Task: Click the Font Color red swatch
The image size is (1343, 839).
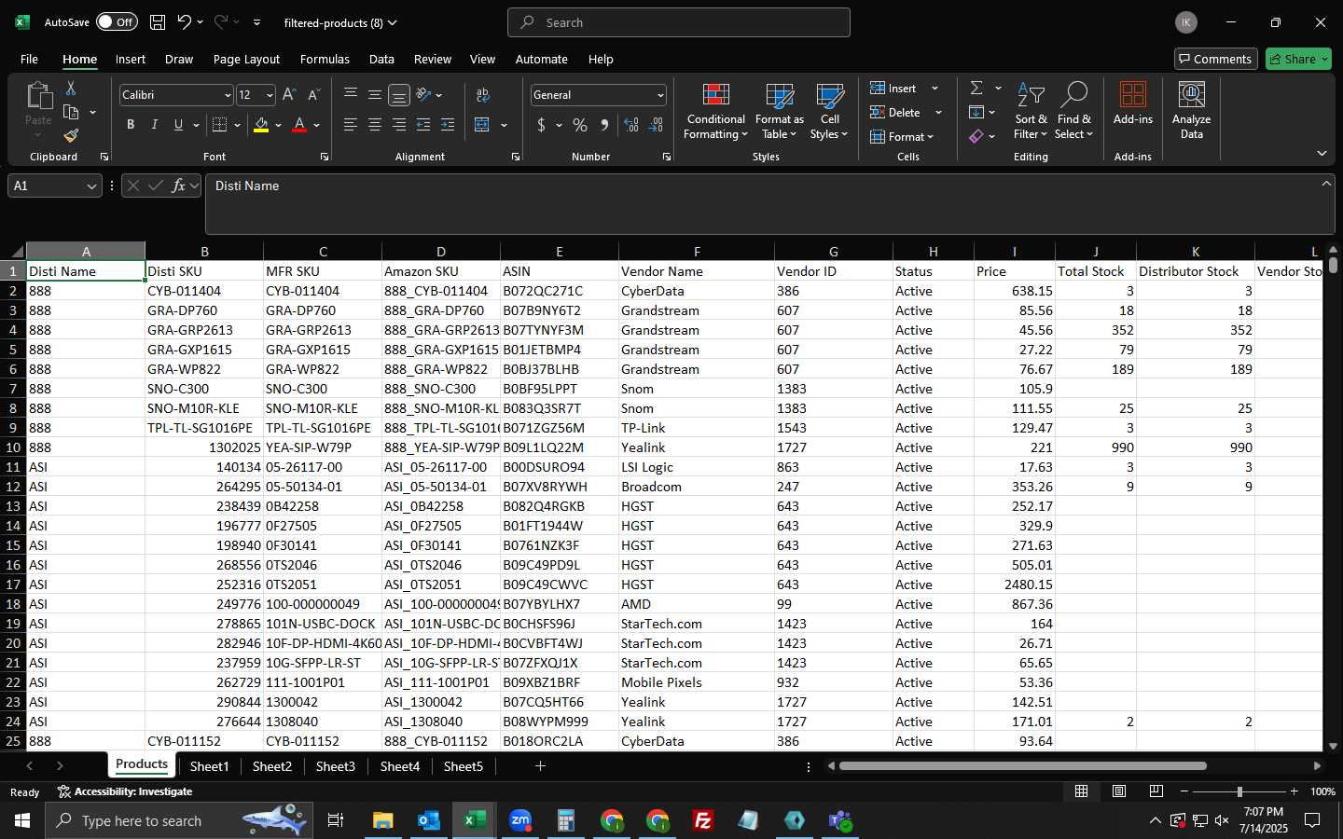Action: coord(299,125)
